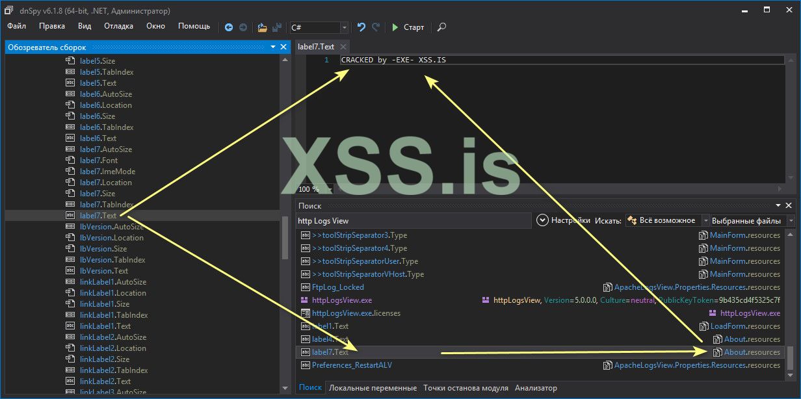The image size is (801, 399).
Task: Click the Undo icon in toolbar
Action: coord(361,27)
